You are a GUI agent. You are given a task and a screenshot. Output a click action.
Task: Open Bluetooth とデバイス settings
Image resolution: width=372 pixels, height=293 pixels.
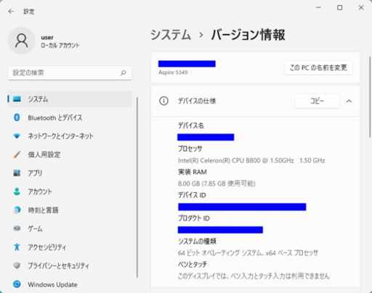coord(70,117)
